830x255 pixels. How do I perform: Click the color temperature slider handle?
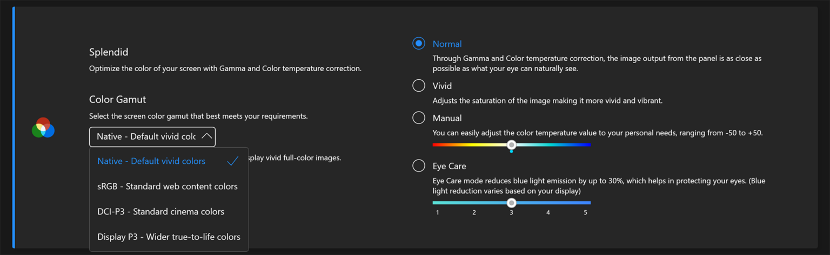point(511,144)
